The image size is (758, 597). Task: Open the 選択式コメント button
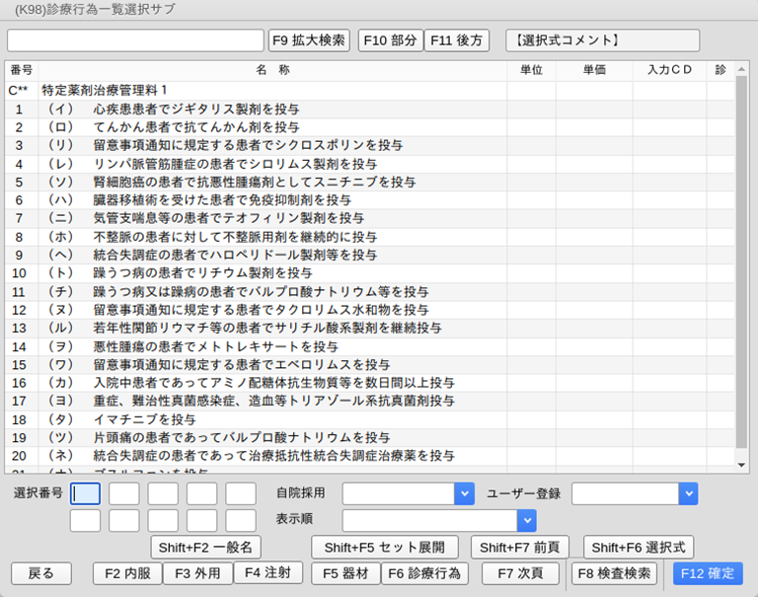coord(602,40)
